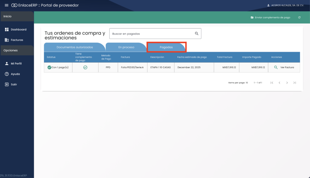The image size is (310, 178).
Task: Open the Items per page 10 selector
Action: (238, 83)
